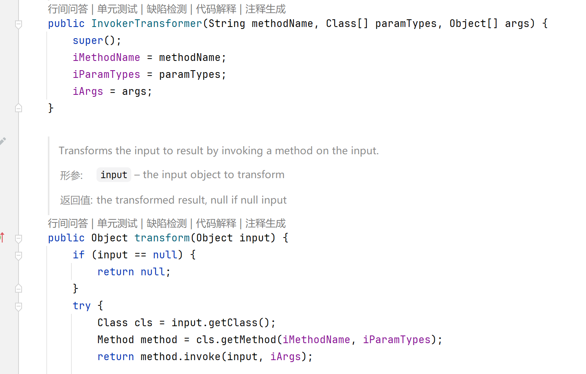This screenshot has height=374, width=586.
Task: Click 注释生成 above the transform method
Action: coord(266,223)
